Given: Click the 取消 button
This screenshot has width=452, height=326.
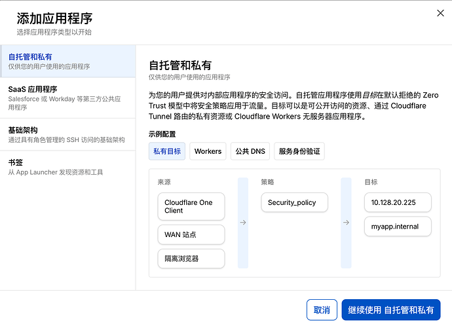Looking at the screenshot, I should (x=322, y=310).
